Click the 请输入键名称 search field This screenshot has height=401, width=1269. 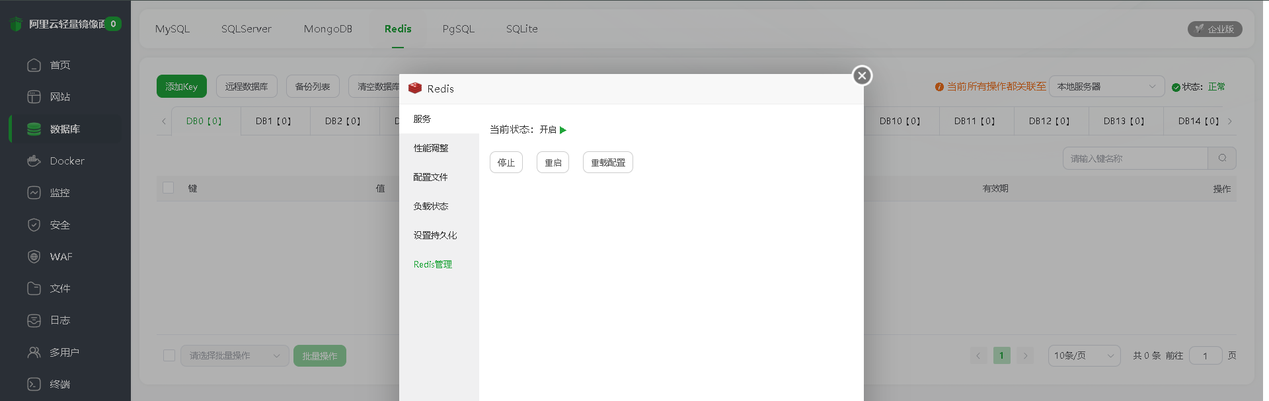point(1135,158)
